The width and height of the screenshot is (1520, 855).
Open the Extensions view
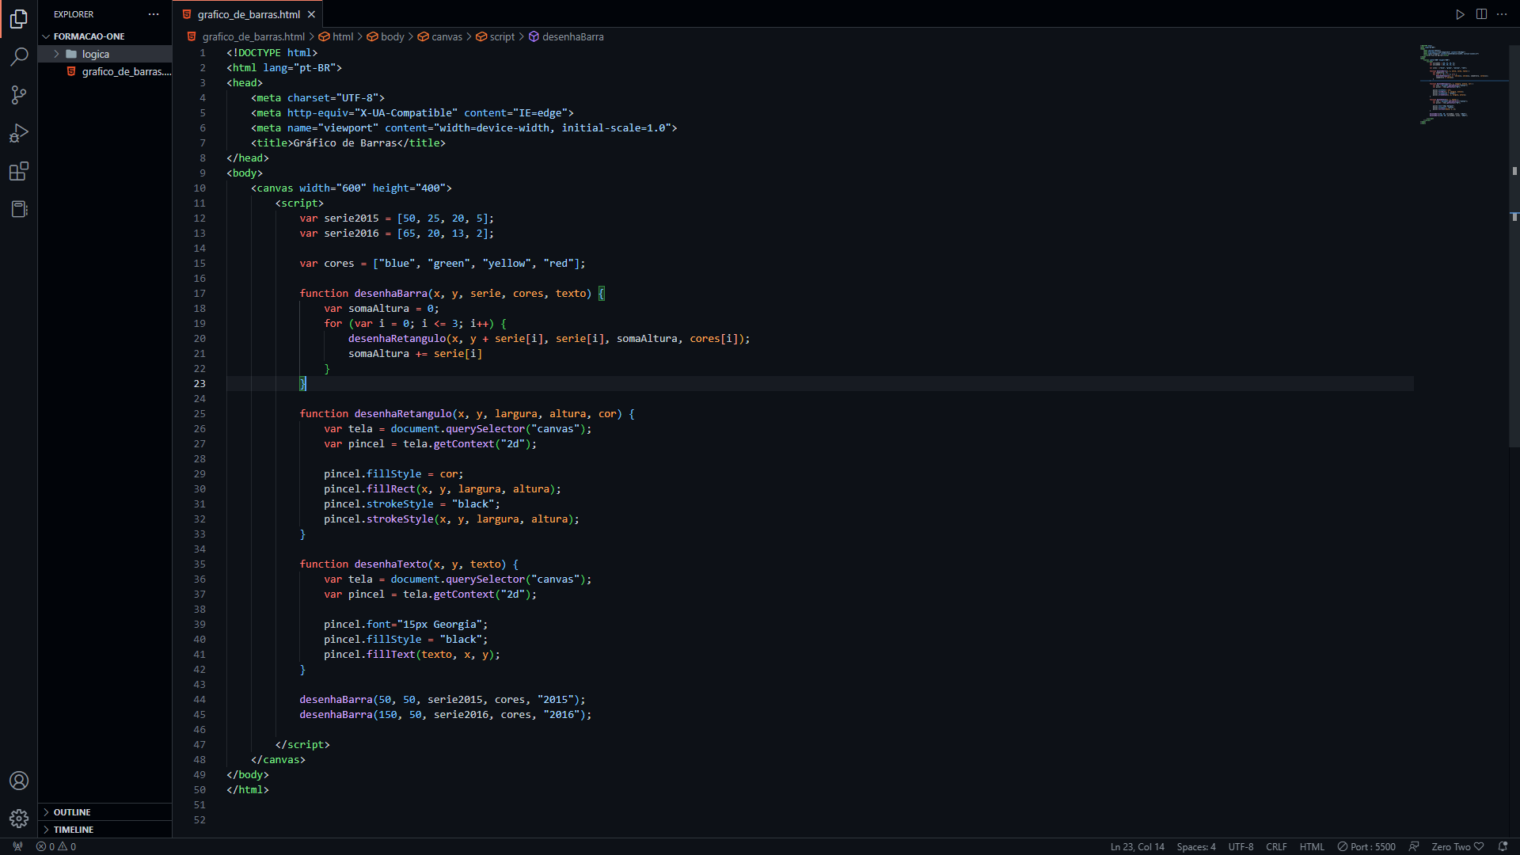coord(19,171)
